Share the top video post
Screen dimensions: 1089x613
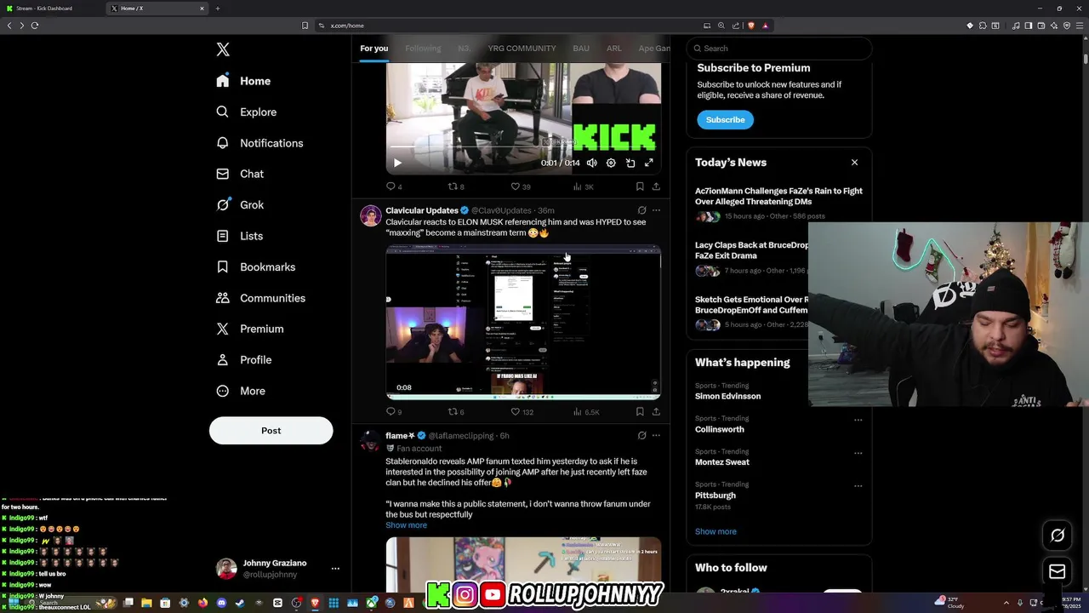click(x=656, y=186)
